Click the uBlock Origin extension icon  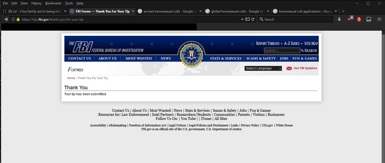point(350,19)
